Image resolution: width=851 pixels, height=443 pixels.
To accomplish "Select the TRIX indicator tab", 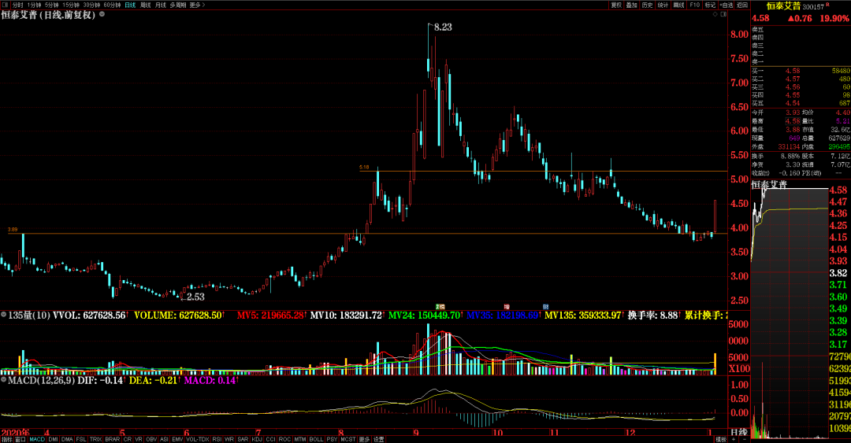I will pos(96,439).
